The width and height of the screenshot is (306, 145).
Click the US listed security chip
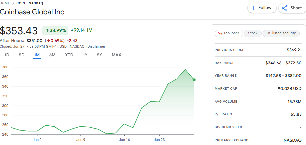click(281, 33)
